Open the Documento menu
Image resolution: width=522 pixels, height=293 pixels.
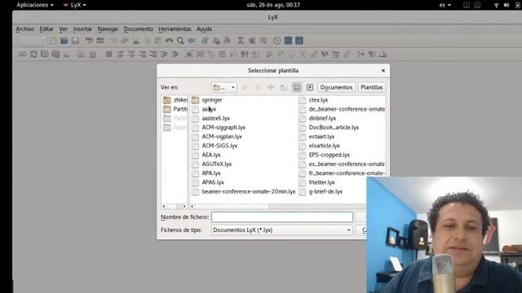point(138,29)
